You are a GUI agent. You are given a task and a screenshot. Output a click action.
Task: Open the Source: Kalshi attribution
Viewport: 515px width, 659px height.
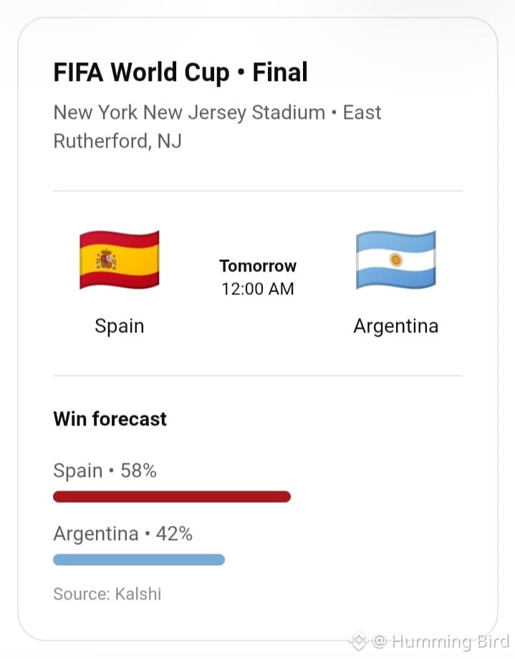tap(107, 594)
